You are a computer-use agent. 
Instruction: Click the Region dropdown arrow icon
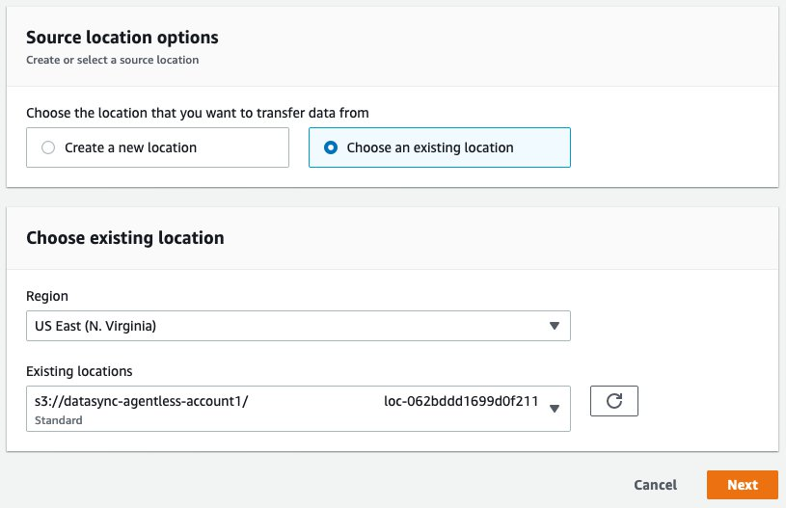point(554,326)
